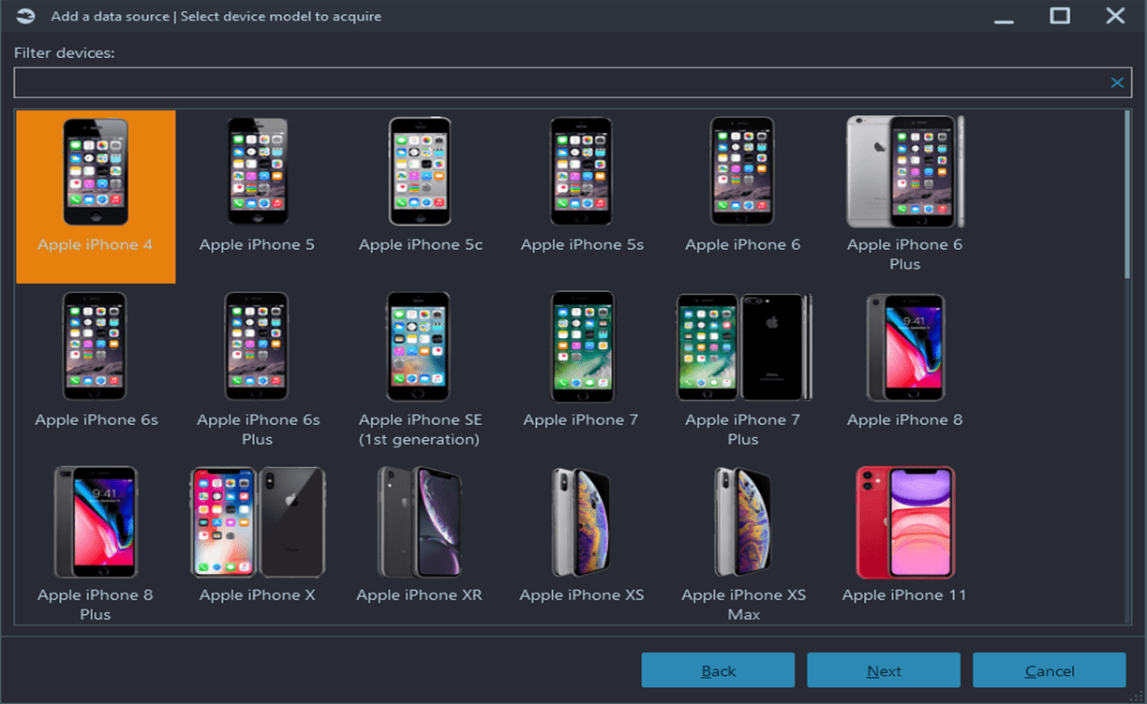Pick the Apple iPhone 5c device image
Image resolution: width=1147 pixels, height=704 pixels.
pos(420,171)
